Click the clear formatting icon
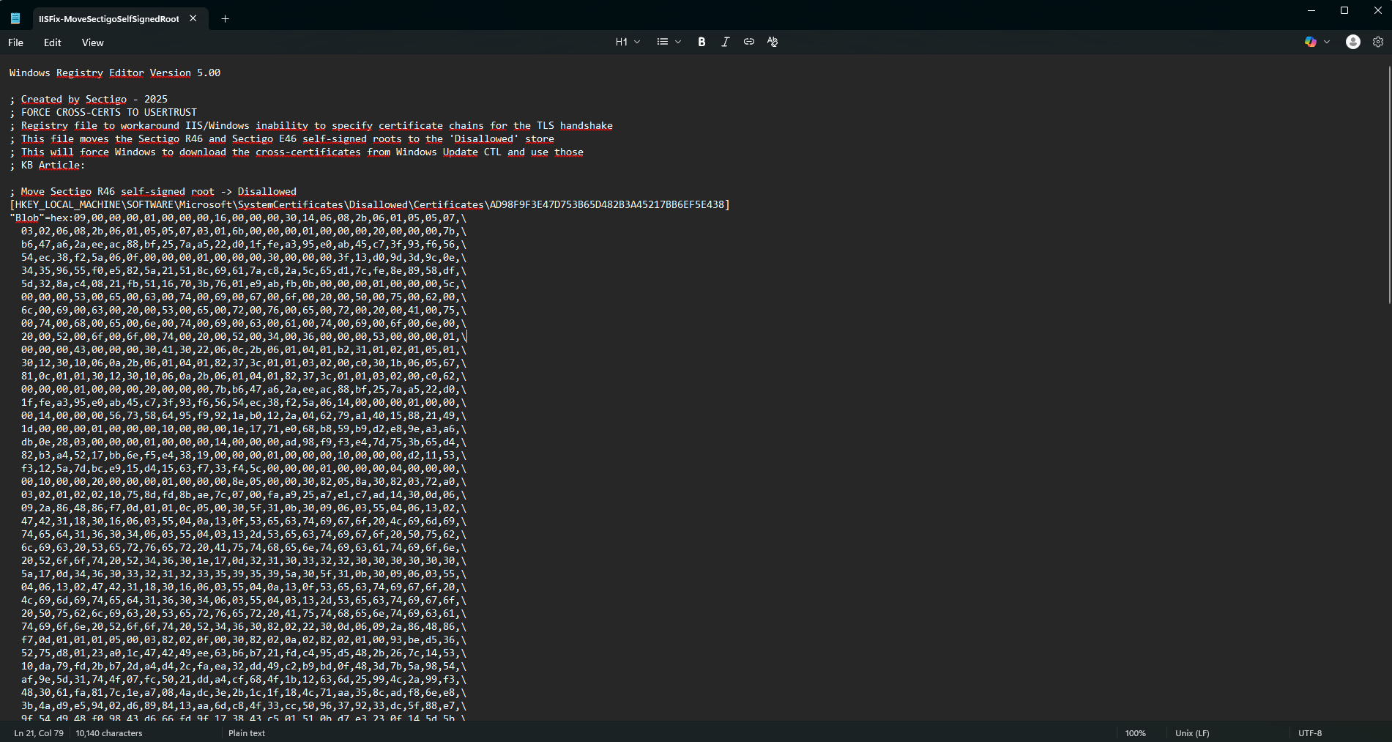Viewport: 1392px width, 742px height. coord(772,42)
